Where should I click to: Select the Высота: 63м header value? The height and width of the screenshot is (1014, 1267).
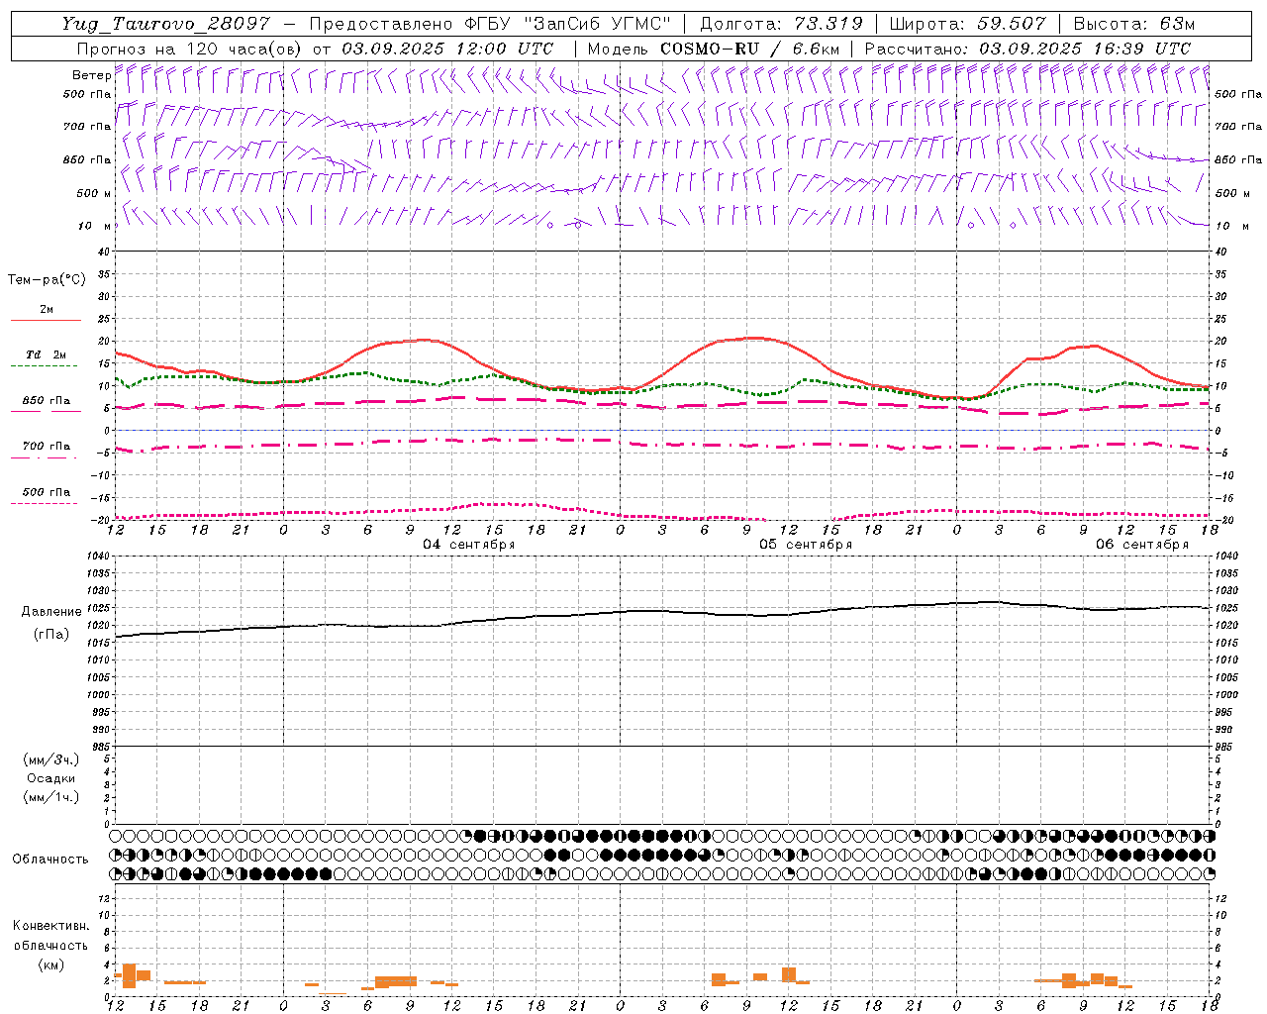(1134, 24)
